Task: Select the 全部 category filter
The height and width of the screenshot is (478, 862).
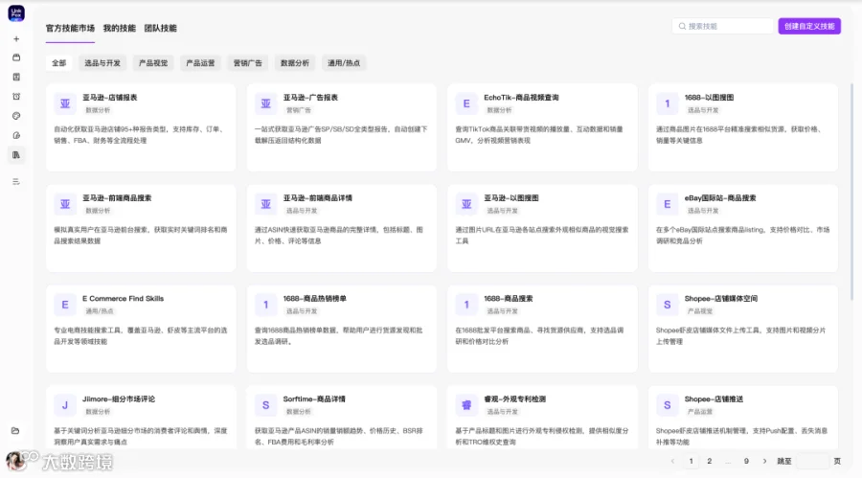Action: tap(58, 62)
